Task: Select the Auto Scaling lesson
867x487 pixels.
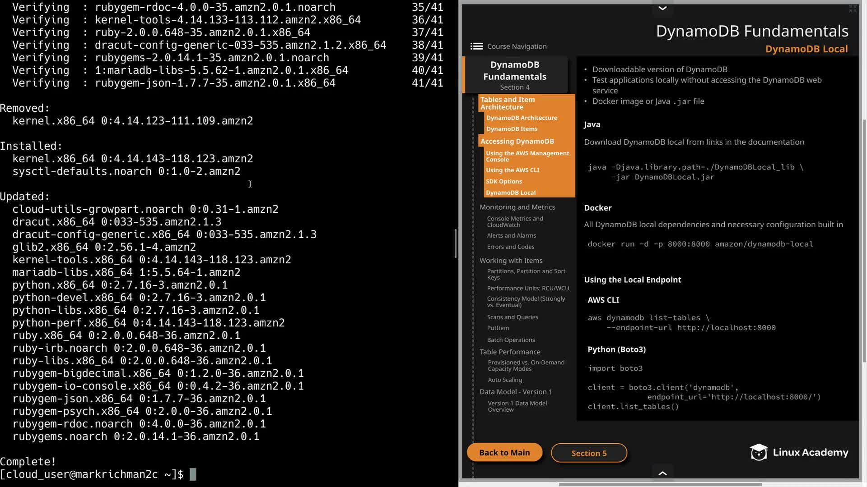Action: pos(505,380)
